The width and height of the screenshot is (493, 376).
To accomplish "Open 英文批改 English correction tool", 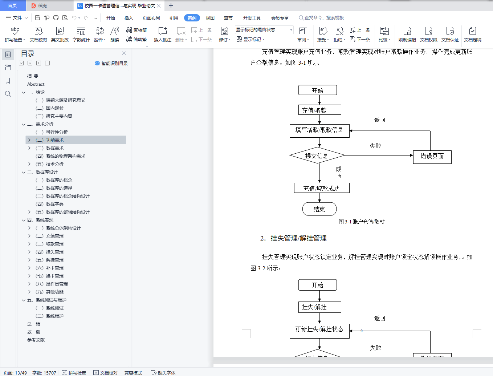I will 60,35.
